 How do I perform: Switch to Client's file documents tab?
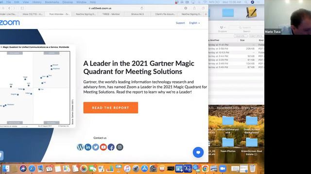[x=165, y=14]
